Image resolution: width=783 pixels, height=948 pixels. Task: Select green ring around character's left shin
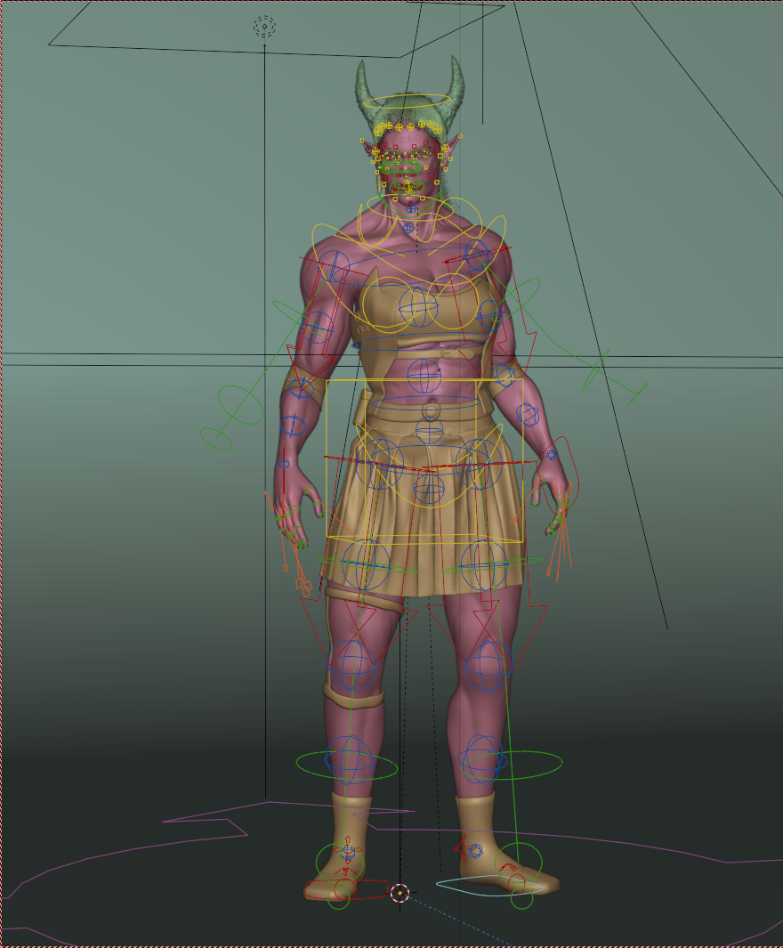tap(513, 765)
